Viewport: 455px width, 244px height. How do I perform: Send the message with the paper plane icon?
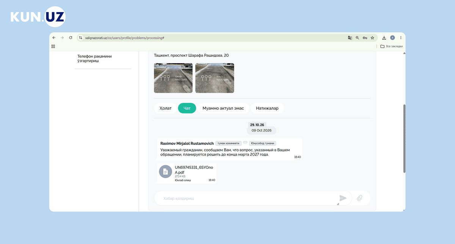[x=343, y=198]
